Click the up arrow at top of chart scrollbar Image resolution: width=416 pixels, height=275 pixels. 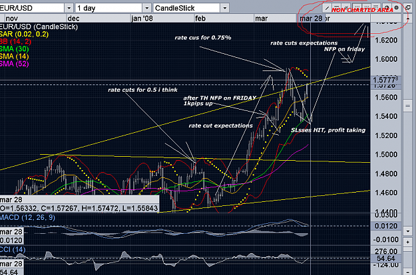(x=408, y=19)
